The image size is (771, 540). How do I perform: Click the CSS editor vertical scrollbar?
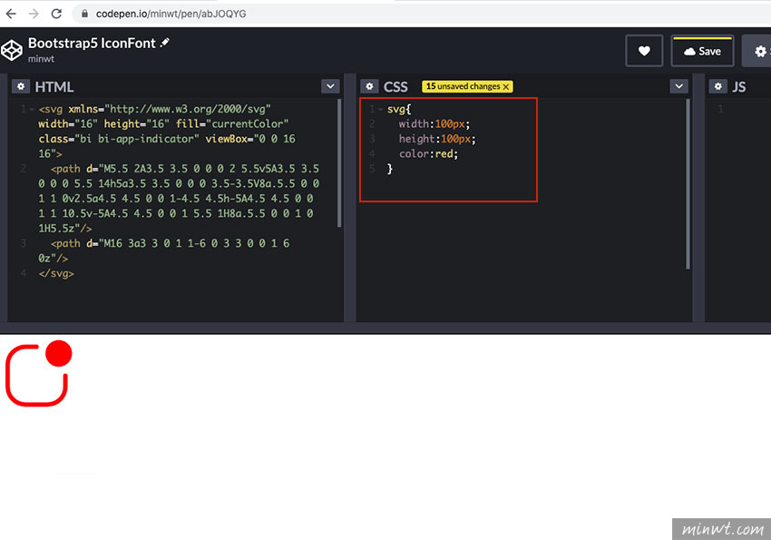tap(688, 184)
